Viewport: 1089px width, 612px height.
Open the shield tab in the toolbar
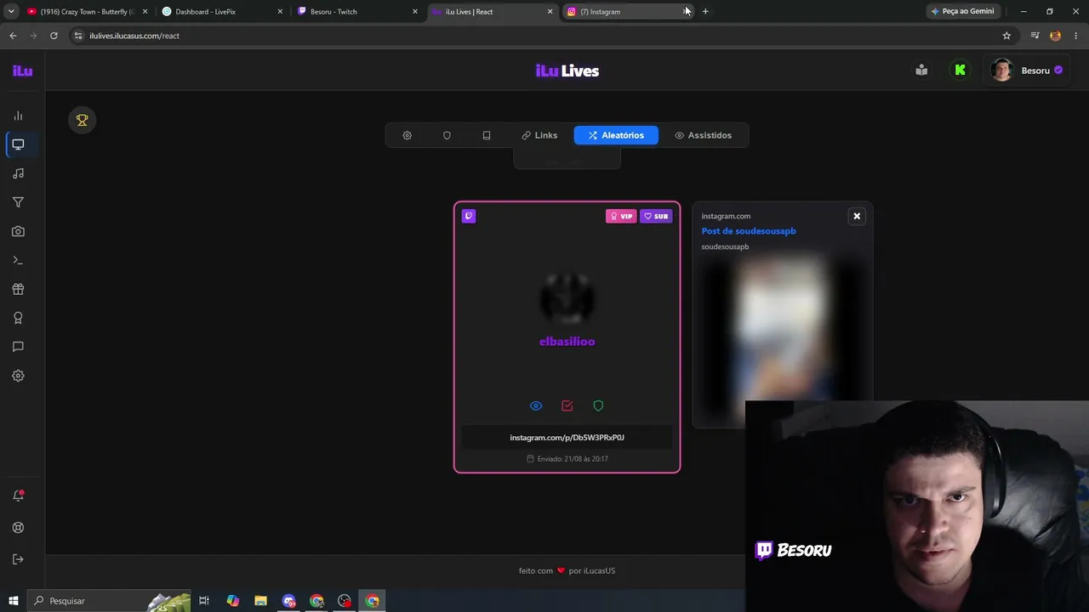pos(447,135)
